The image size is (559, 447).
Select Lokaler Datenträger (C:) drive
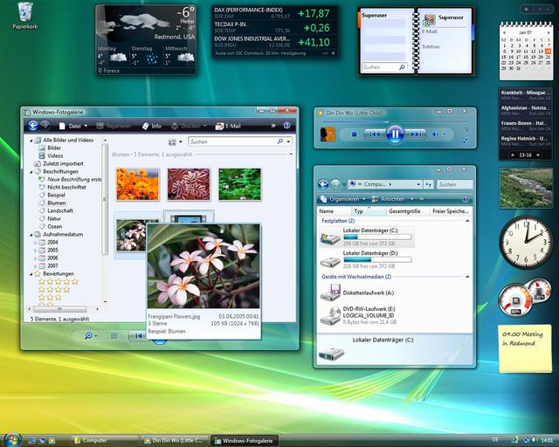pyautogui.click(x=367, y=237)
